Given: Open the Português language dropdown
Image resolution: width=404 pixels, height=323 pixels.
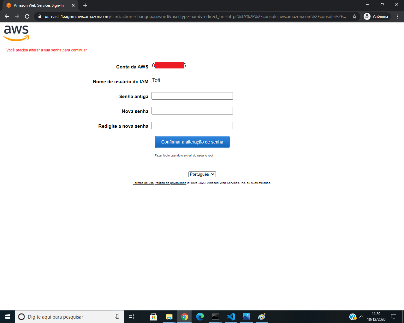Looking at the screenshot, I should 202,174.
